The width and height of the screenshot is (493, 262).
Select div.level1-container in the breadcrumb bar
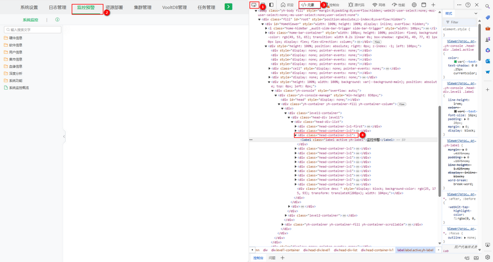click(x=285, y=250)
